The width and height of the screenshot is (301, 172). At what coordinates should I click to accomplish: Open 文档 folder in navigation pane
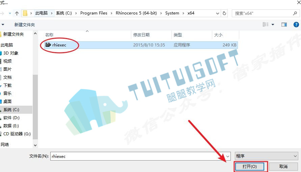point(7,77)
